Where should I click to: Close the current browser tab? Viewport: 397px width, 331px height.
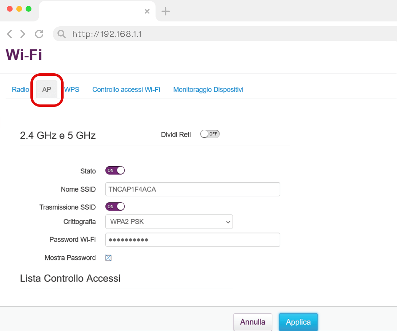(x=147, y=11)
